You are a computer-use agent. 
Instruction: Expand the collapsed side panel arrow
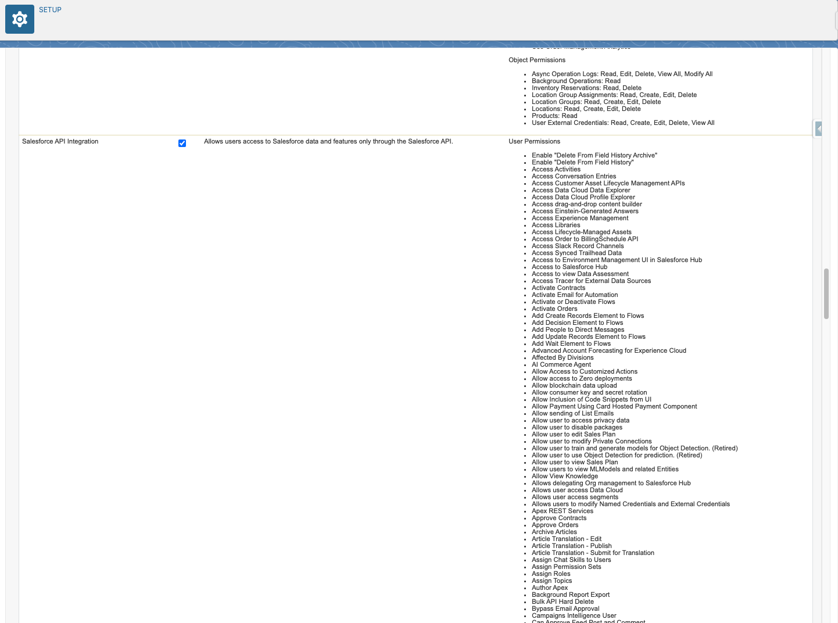pos(819,128)
